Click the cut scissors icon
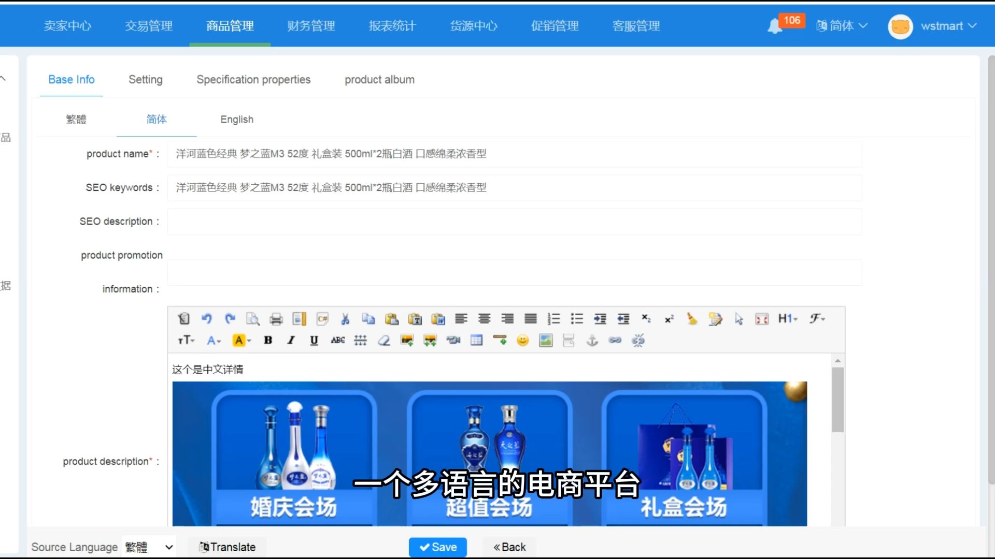The image size is (995, 559). [345, 319]
